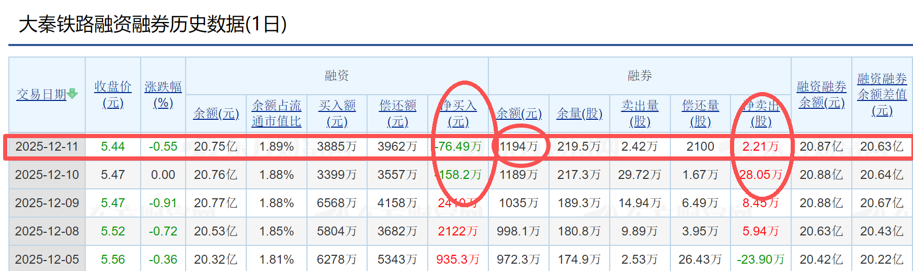This screenshot has height=271, width=913.
Task: Click the 3557万 repayment cell
Action: click(398, 175)
